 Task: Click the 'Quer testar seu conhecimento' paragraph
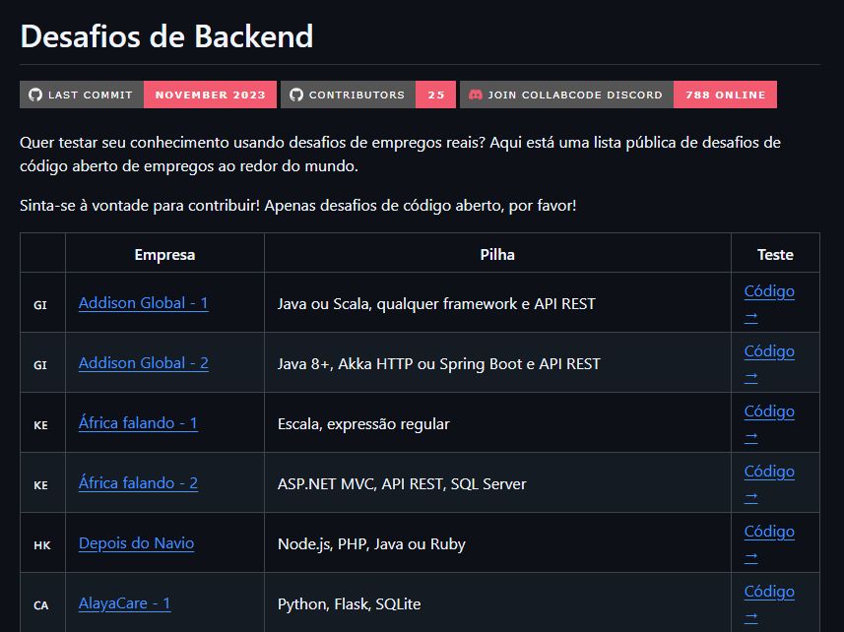400,154
